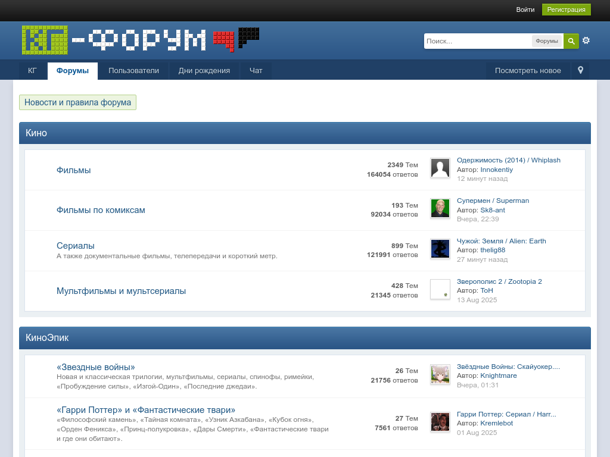The width and height of the screenshot is (610, 457).
Task: Open Sk8-ant's green avatar
Action: click(440, 208)
